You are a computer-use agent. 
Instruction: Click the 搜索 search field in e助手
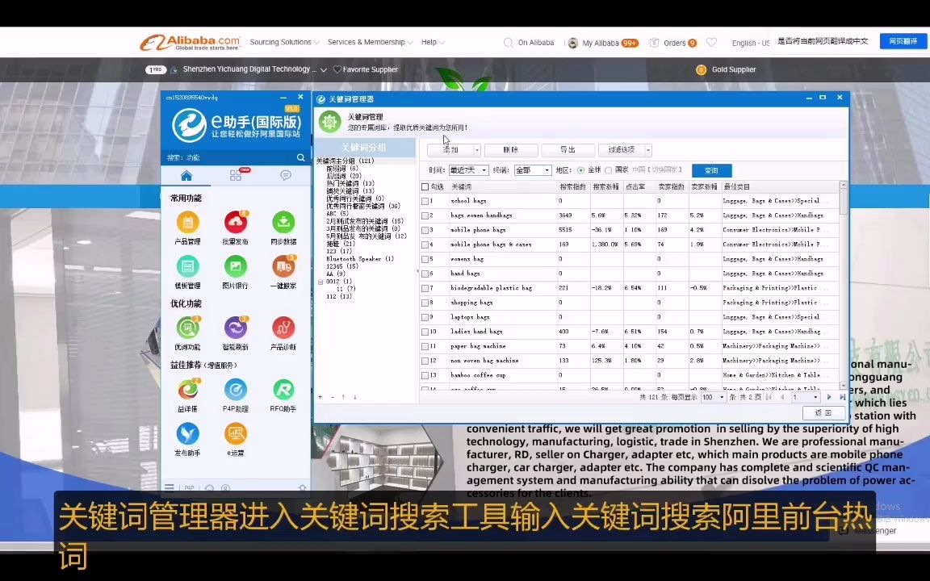click(x=230, y=157)
